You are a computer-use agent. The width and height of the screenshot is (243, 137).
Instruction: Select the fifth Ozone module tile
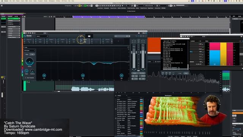pyautogui.click(x=74, y=41)
